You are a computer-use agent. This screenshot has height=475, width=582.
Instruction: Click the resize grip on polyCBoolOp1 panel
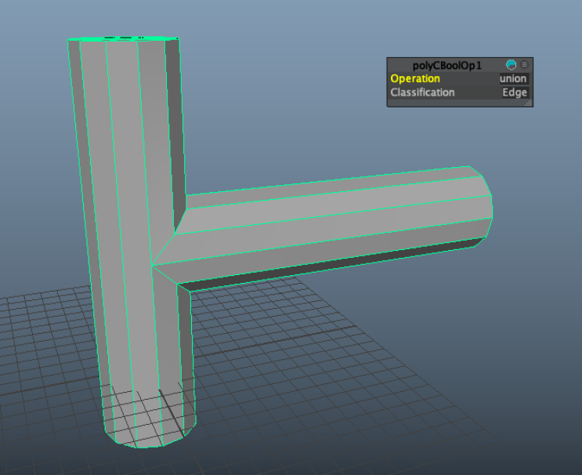pyautogui.click(x=528, y=103)
